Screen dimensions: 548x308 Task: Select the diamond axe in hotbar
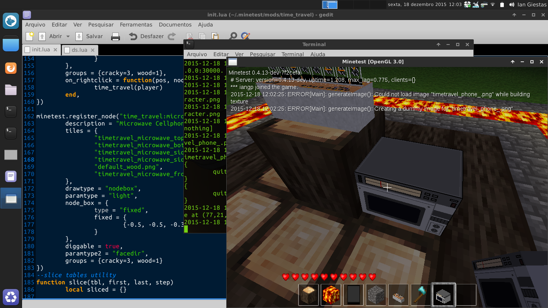click(421, 295)
